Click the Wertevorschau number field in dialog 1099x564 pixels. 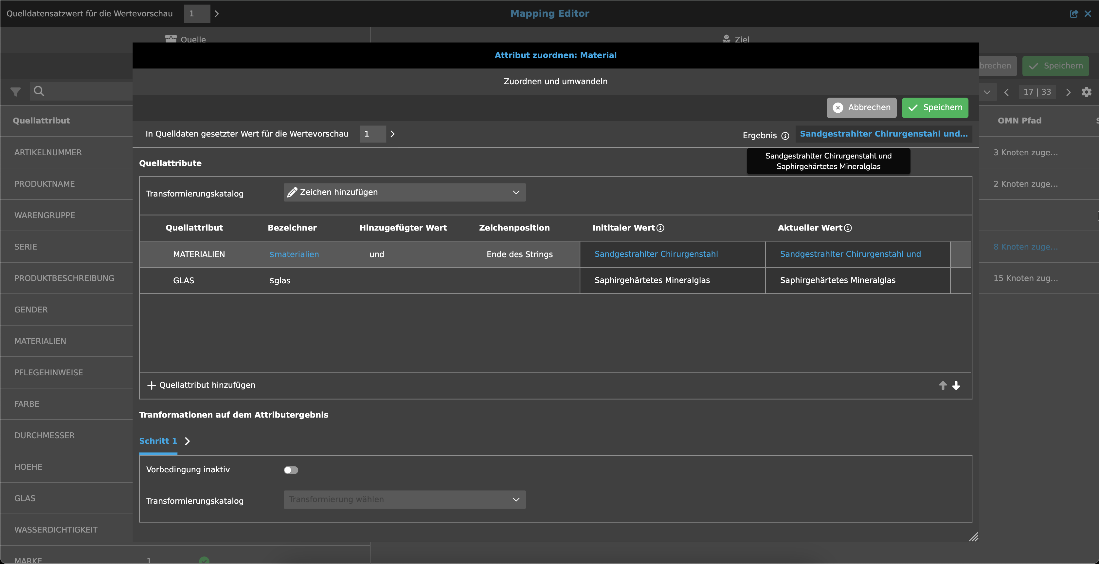tap(372, 134)
